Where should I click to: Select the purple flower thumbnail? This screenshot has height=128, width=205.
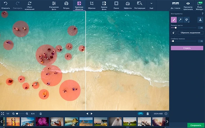point(42,121)
